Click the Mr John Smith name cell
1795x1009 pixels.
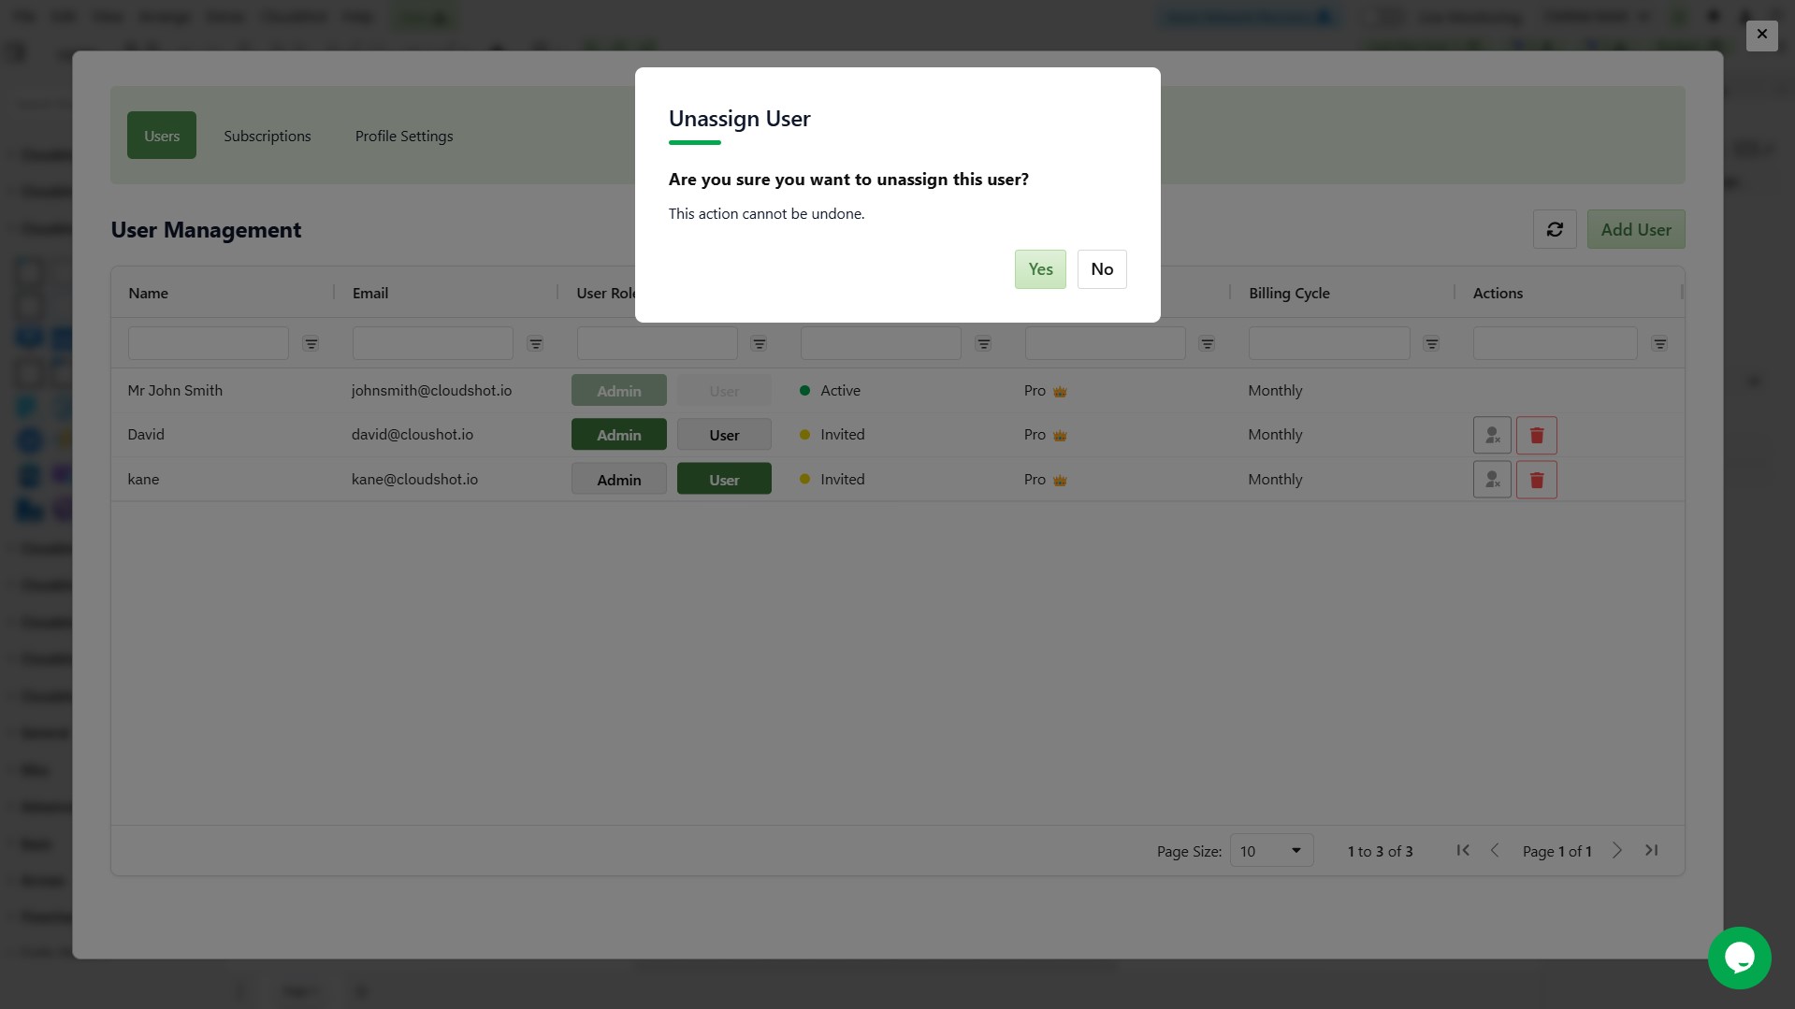(x=175, y=390)
